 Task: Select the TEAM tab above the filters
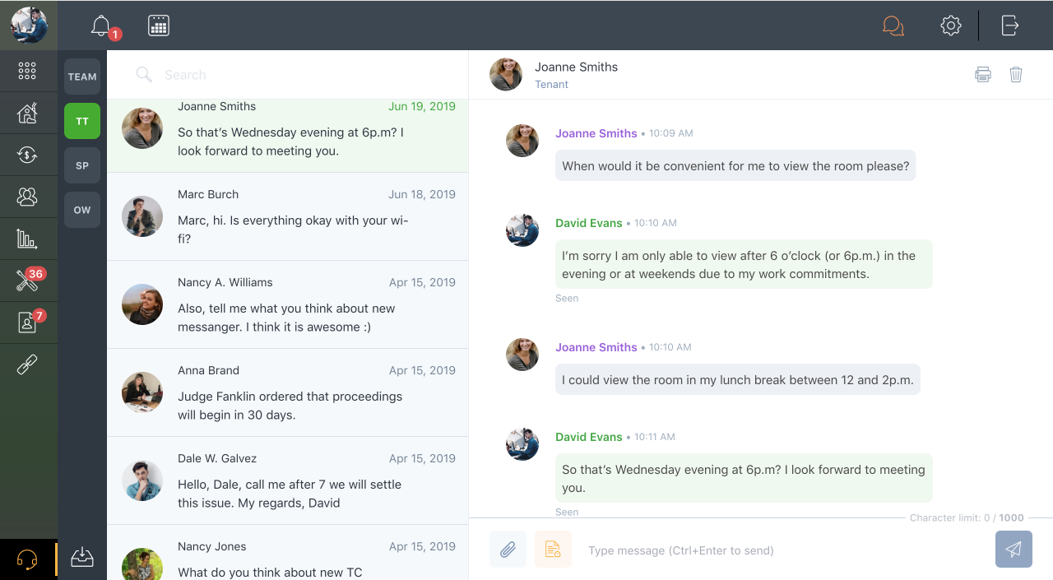pos(82,77)
